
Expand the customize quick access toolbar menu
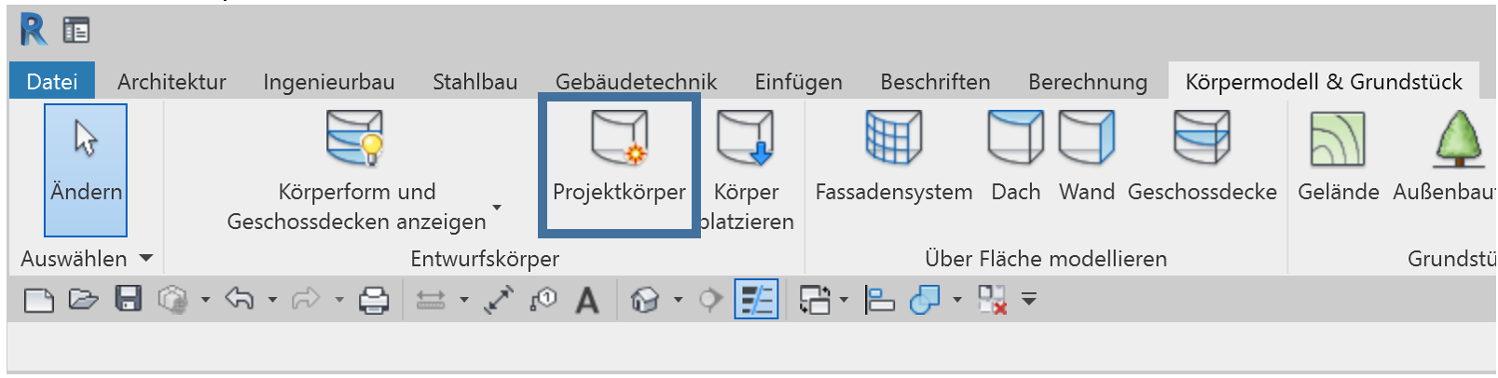(x=1029, y=300)
